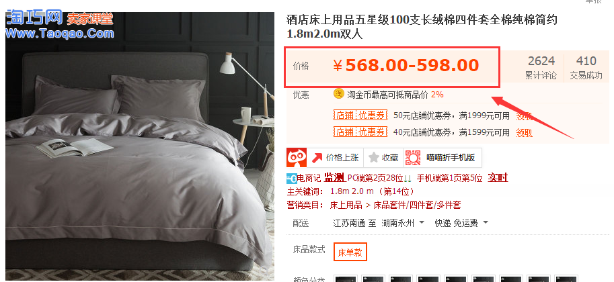Viewport: 614px width, 282px height.
Task: Click the red owl mascot icon
Action: coord(297,158)
